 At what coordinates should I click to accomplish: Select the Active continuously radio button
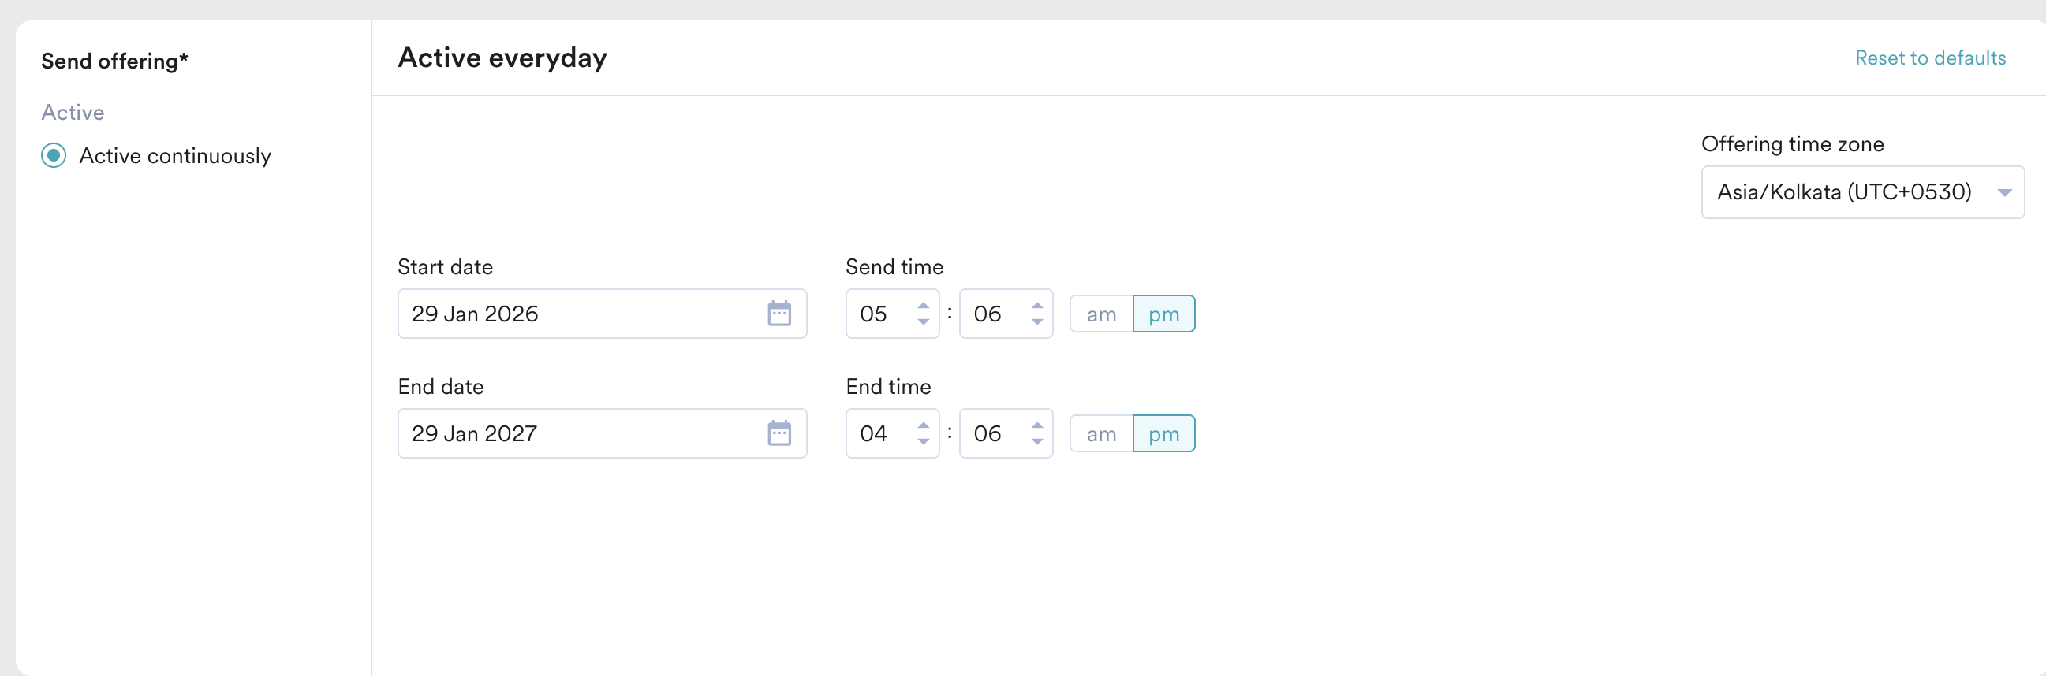pos(54,155)
